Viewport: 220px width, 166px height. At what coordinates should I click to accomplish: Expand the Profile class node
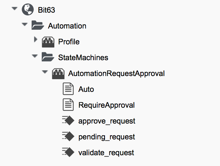[35, 40]
